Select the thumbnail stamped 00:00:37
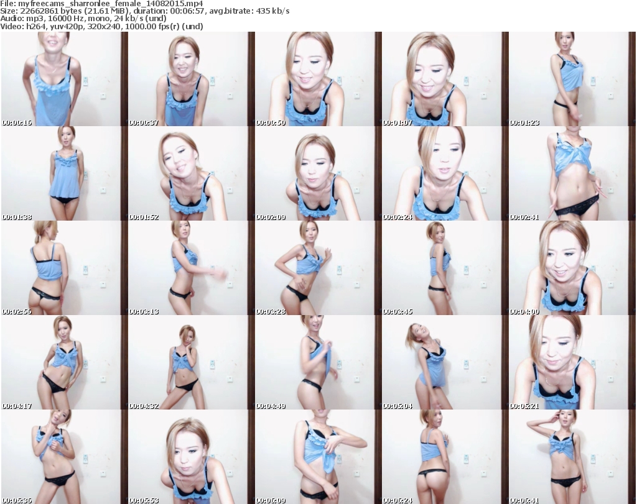The height and width of the screenshot is (504, 637). pos(192,79)
